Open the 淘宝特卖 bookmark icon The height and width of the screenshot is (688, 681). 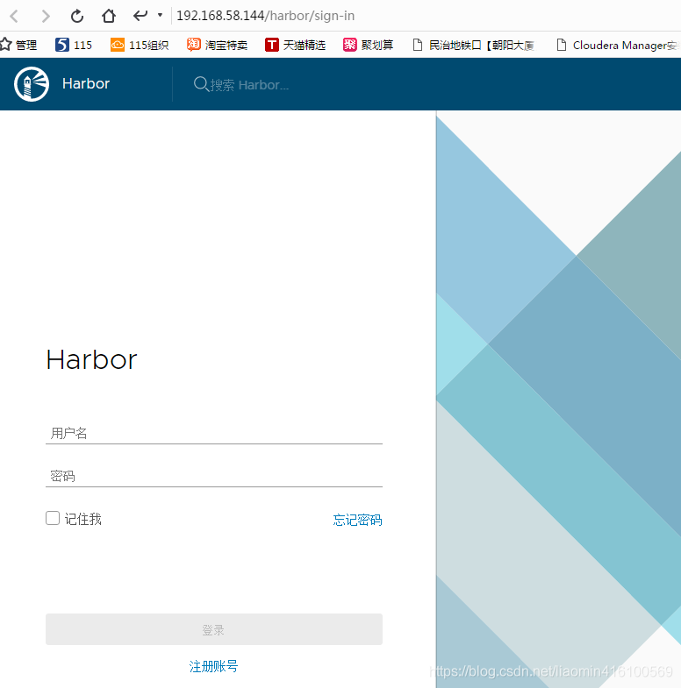coord(194,45)
